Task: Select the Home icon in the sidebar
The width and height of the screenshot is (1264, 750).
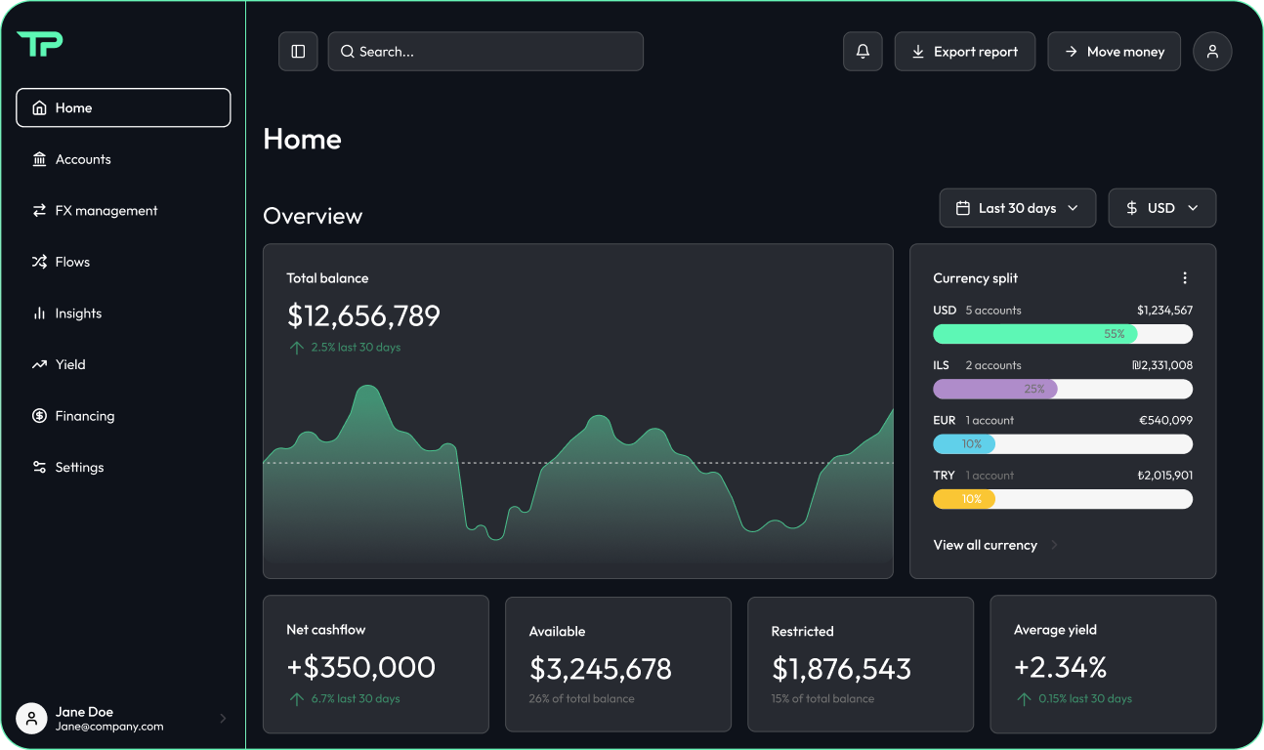Action: pos(38,107)
